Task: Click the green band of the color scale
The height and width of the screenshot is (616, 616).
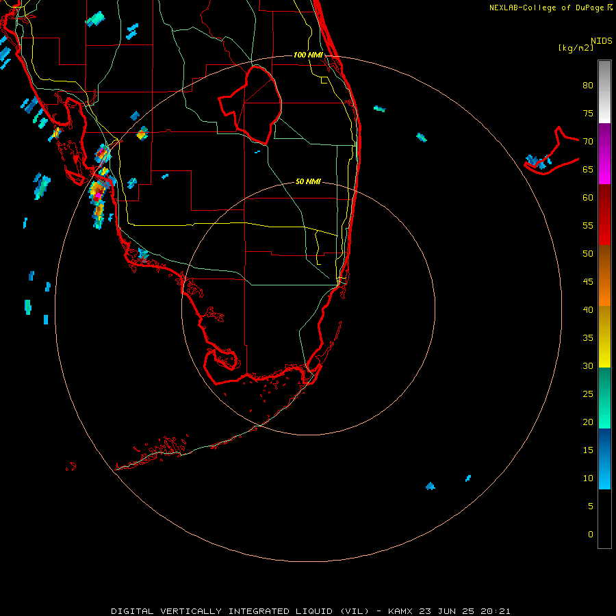Action: pyautogui.click(x=604, y=398)
